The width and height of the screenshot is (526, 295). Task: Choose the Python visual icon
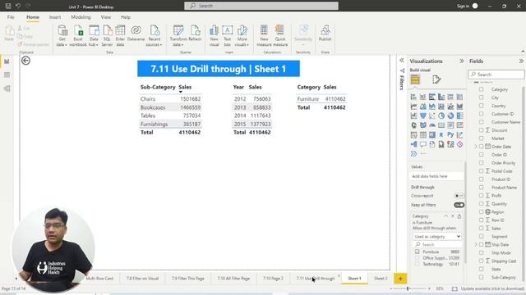pyautogui.click(x=450, y=134)
